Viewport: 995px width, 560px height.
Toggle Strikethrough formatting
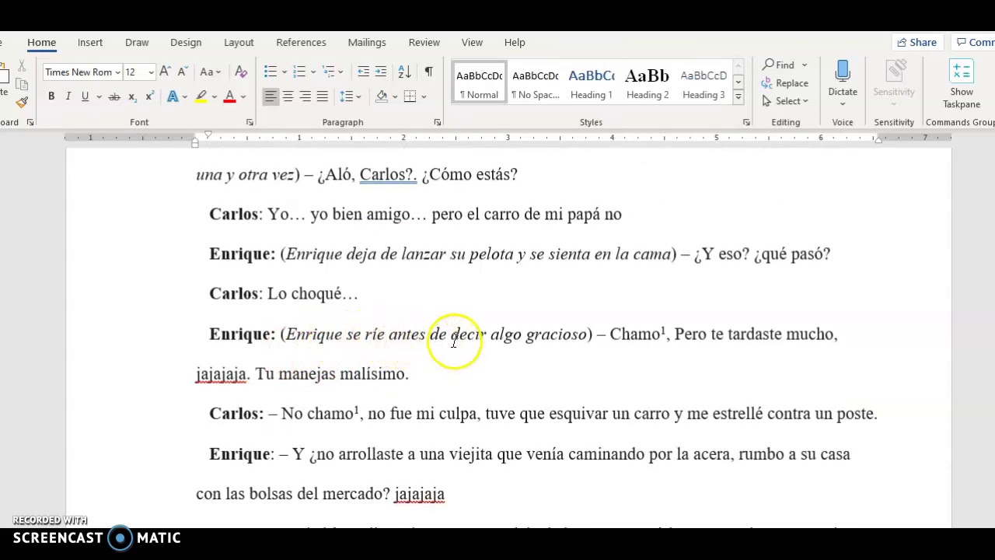click(x=114, y=96)
